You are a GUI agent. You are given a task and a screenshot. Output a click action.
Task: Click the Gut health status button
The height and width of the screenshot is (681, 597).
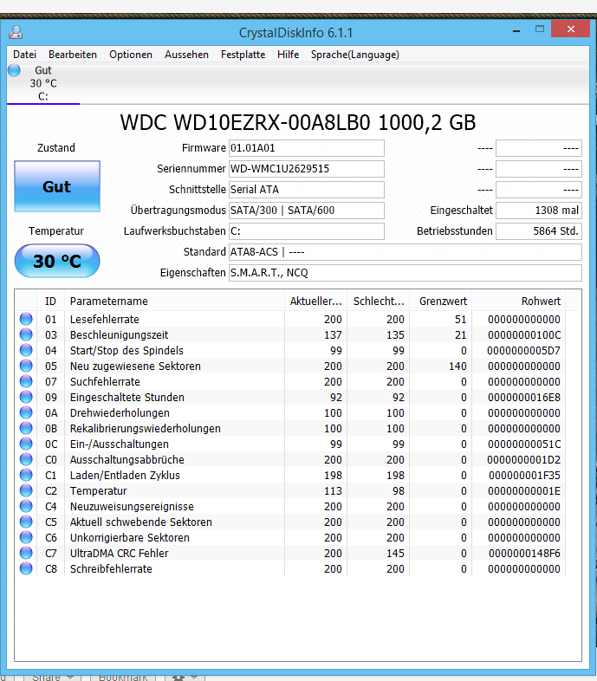57,186
